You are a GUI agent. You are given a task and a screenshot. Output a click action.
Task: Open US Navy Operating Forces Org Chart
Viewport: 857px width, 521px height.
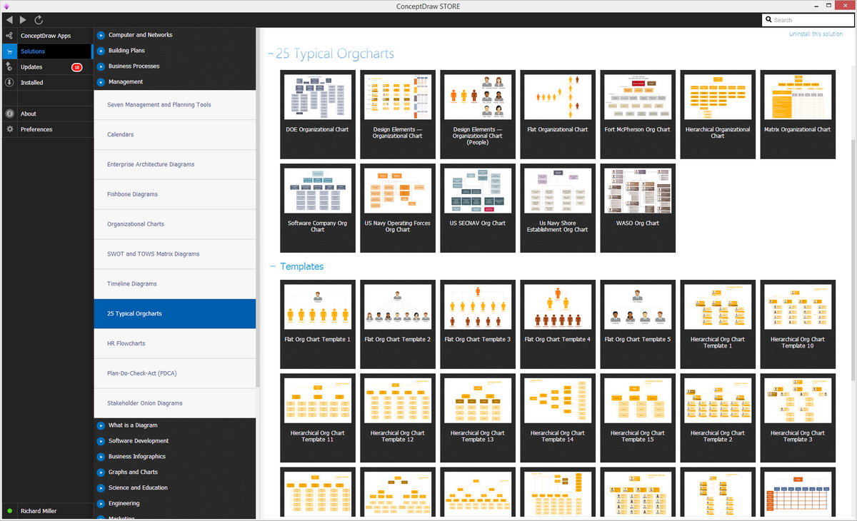[x=398, y=208]
